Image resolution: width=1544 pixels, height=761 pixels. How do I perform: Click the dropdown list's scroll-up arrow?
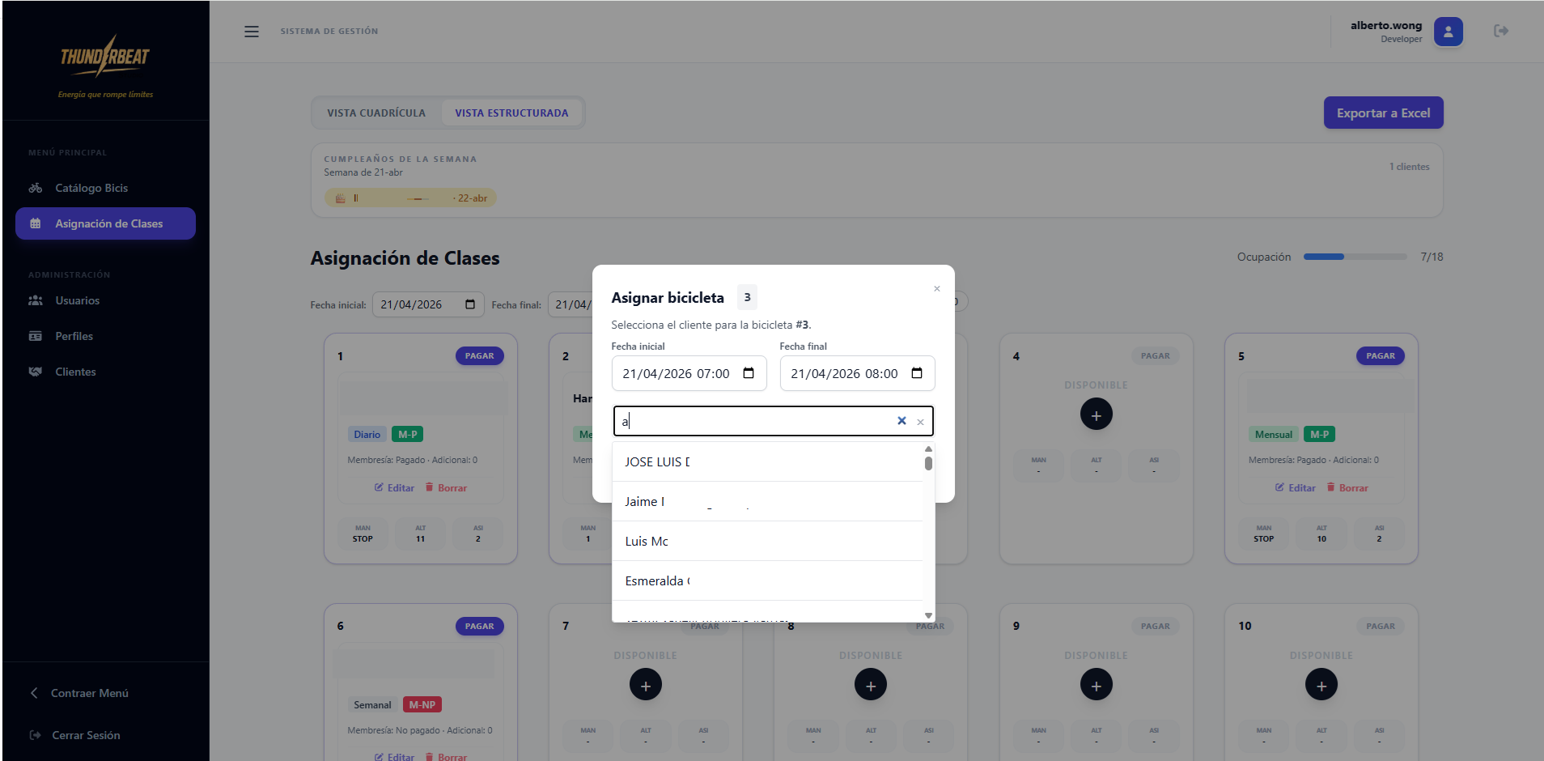[x=928, y=449]
